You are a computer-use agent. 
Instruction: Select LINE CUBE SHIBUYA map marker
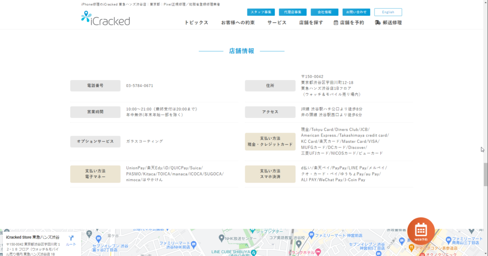[254, 252]
